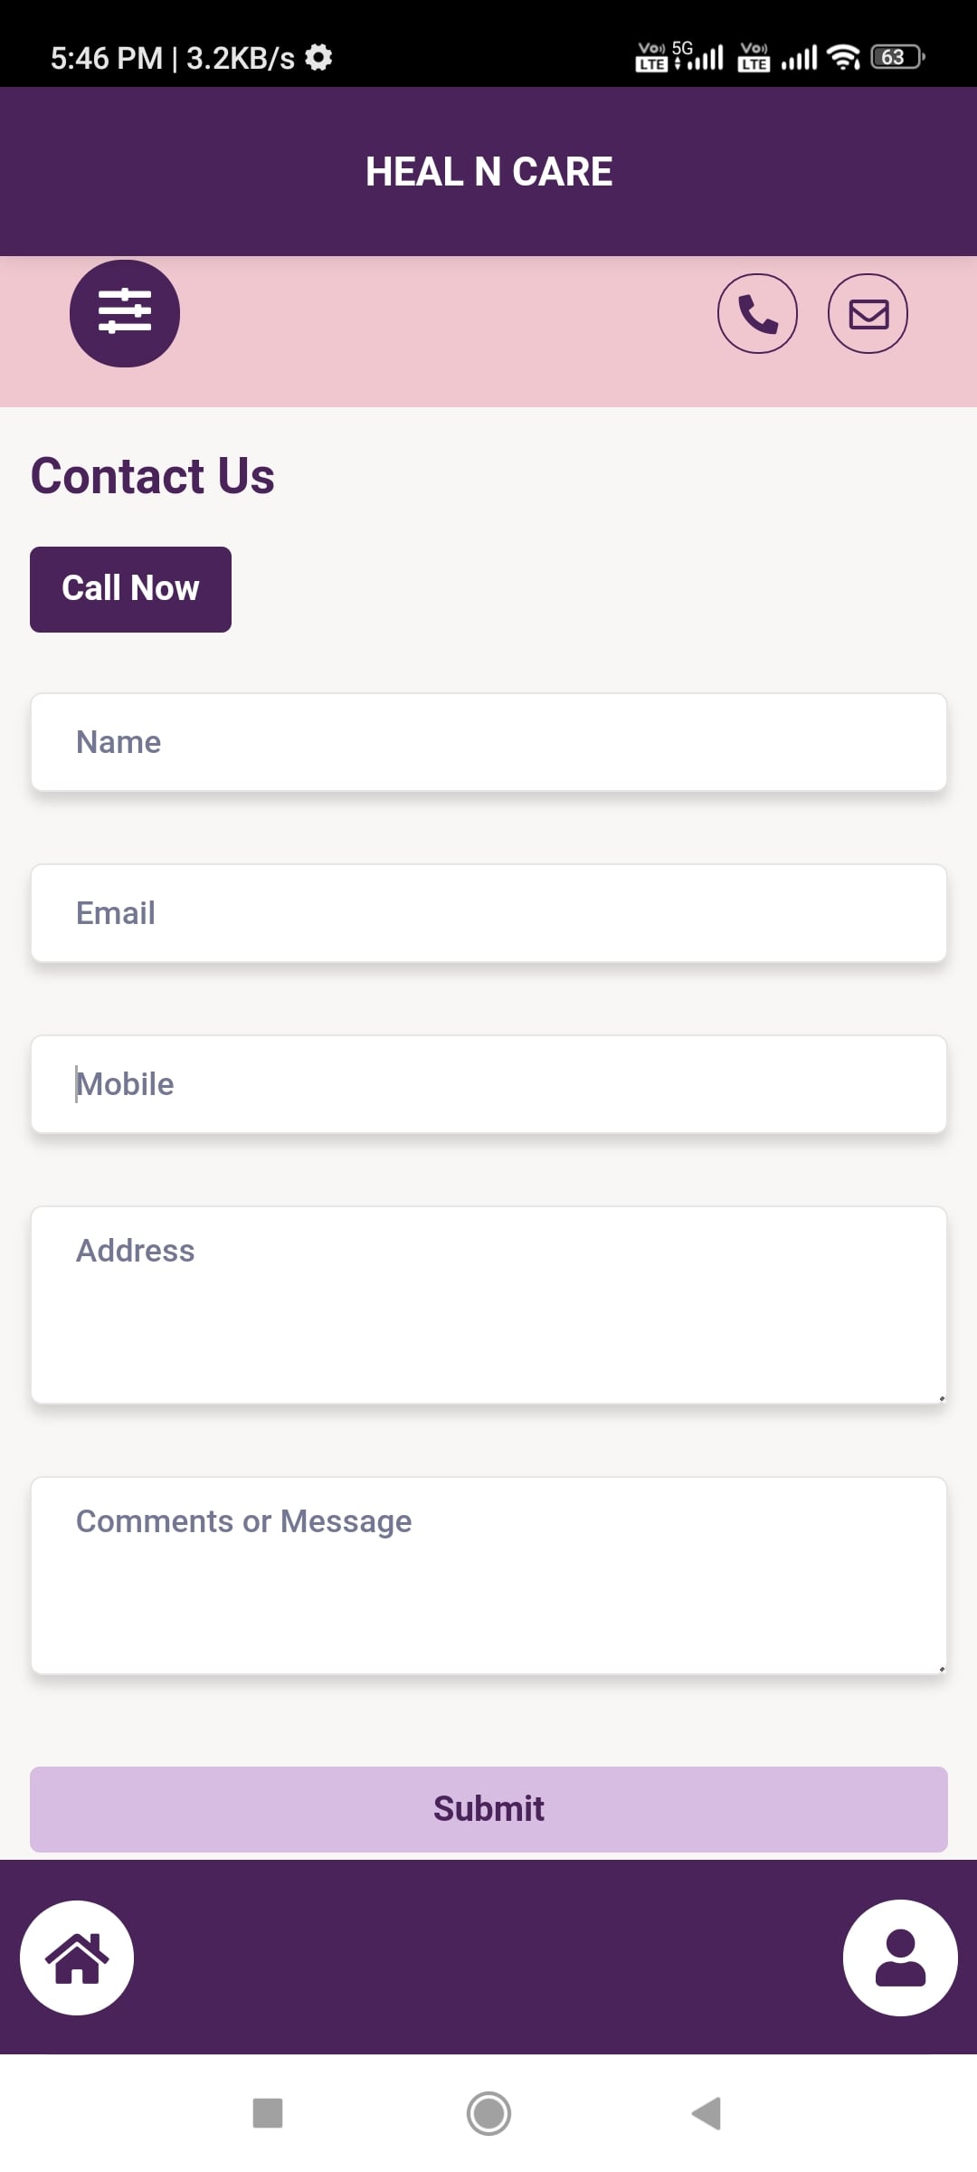Open the user profile icon
This screenshot has height=2172, width=977.
[x=899, y=1958]
